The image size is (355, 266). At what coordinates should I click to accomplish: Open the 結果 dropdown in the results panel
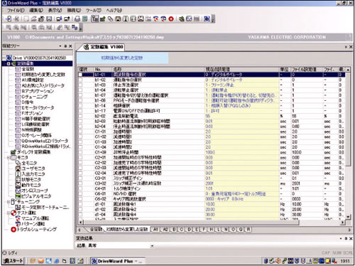152,246
